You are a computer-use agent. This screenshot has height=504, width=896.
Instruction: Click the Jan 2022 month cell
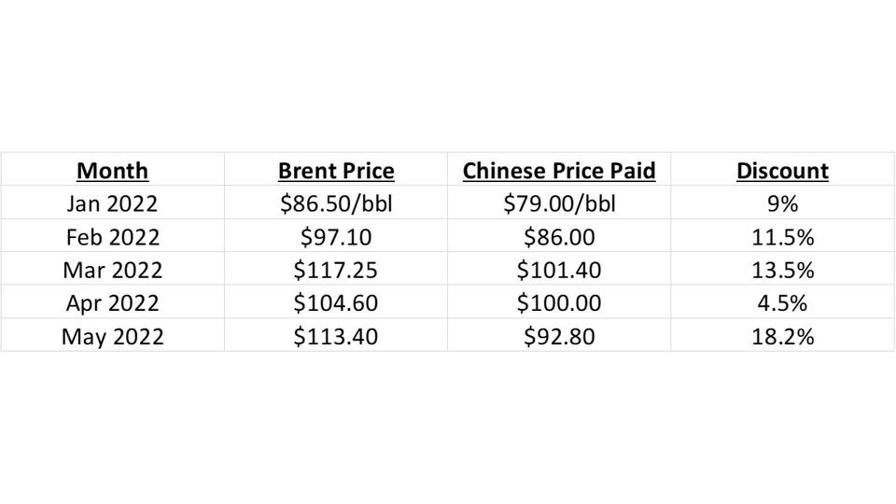[x=112, y=203]
